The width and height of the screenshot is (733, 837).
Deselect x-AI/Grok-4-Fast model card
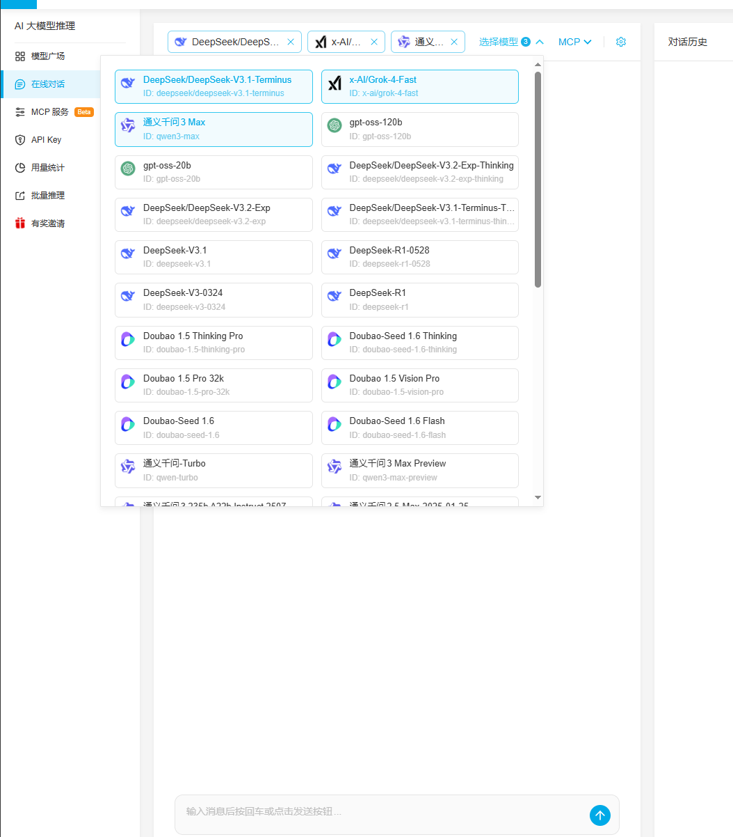point(420,86)
